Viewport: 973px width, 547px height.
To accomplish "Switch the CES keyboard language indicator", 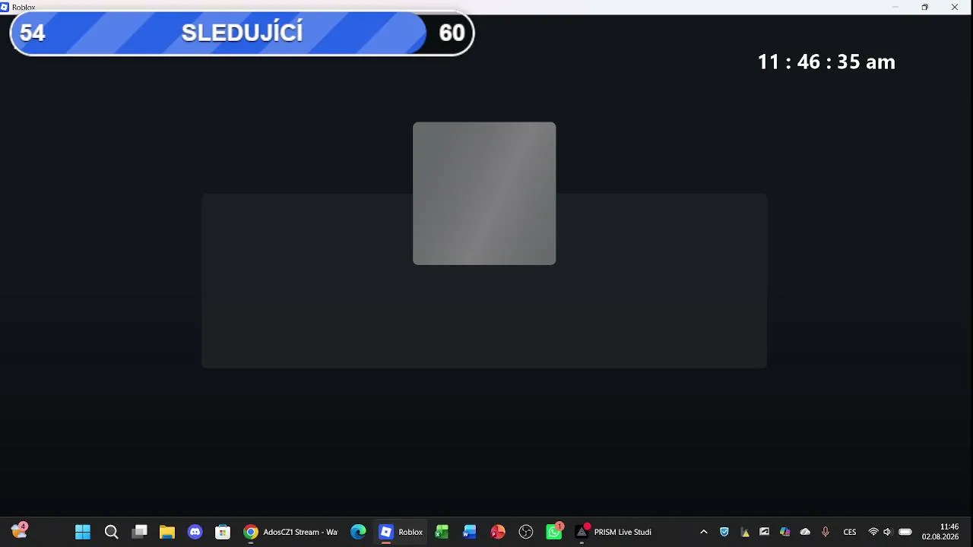I will (x=850, y=532).
